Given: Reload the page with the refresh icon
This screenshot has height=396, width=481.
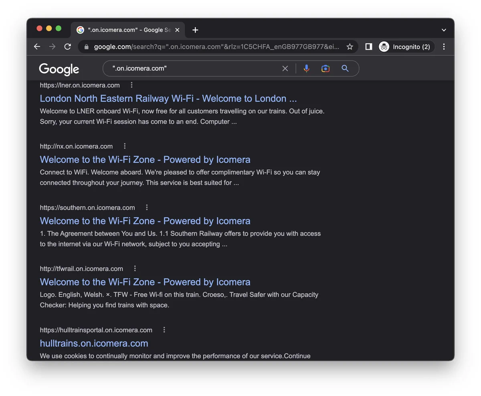Looking at the screenshot, I should 67,46.
